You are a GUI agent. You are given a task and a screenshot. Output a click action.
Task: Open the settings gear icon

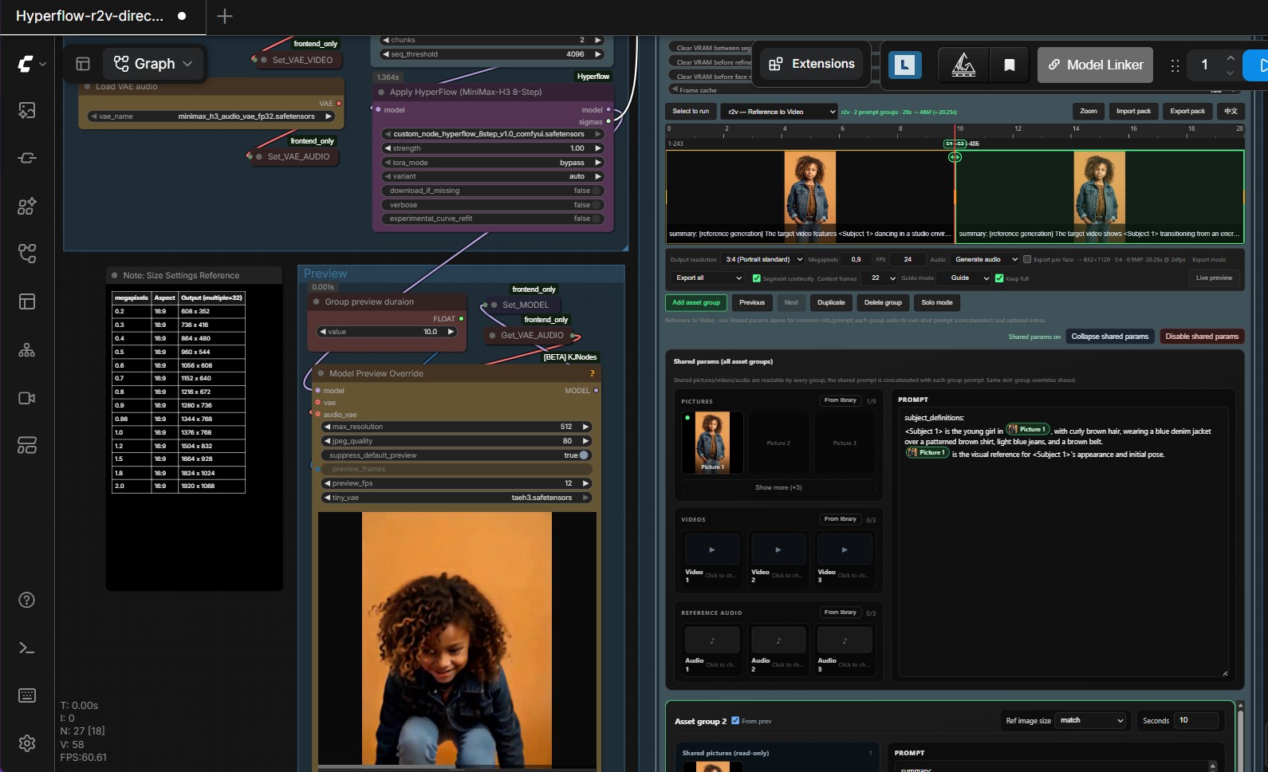click(x=27, y=743)
